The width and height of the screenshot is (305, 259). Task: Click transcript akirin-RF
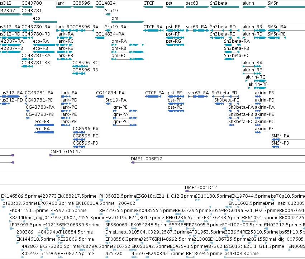coord(257,88)
